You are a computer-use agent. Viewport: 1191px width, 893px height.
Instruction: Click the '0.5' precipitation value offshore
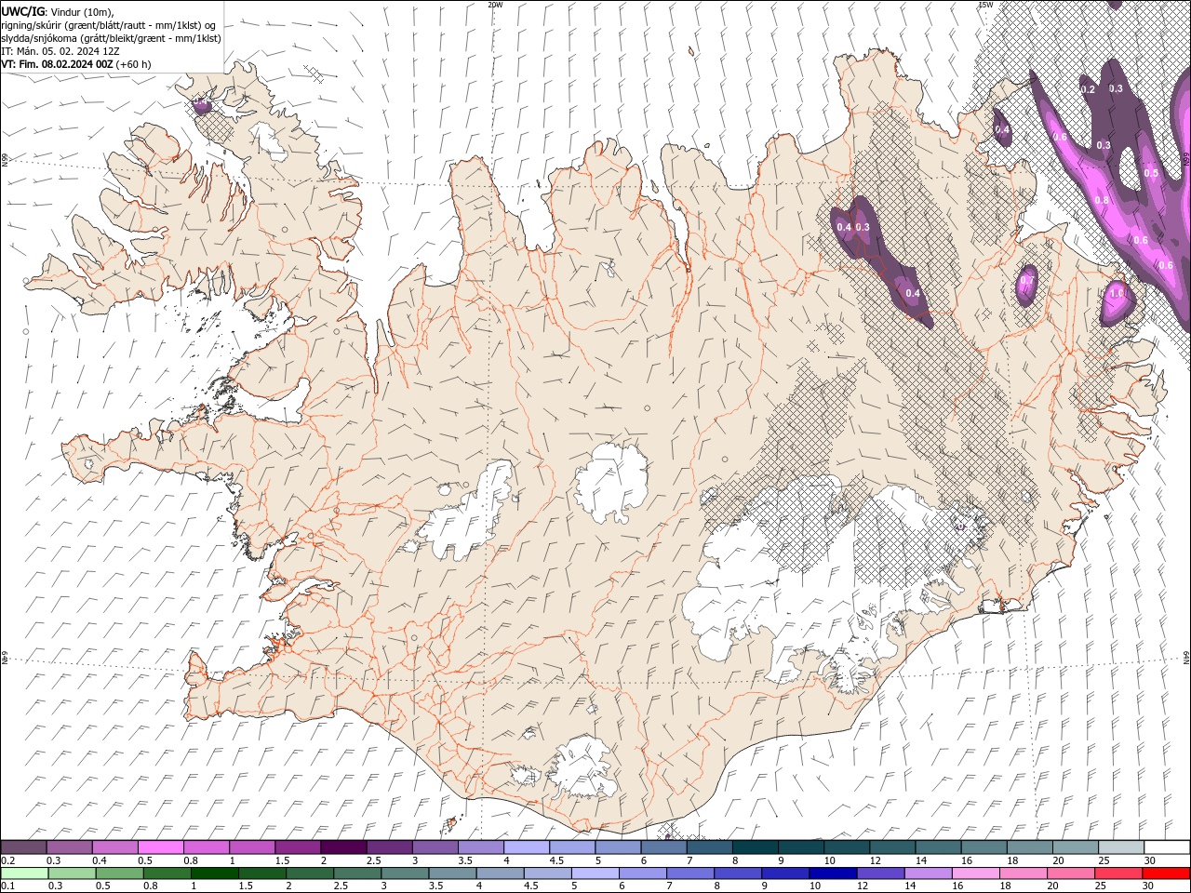pyautogui.click(x=1151, y=174)
